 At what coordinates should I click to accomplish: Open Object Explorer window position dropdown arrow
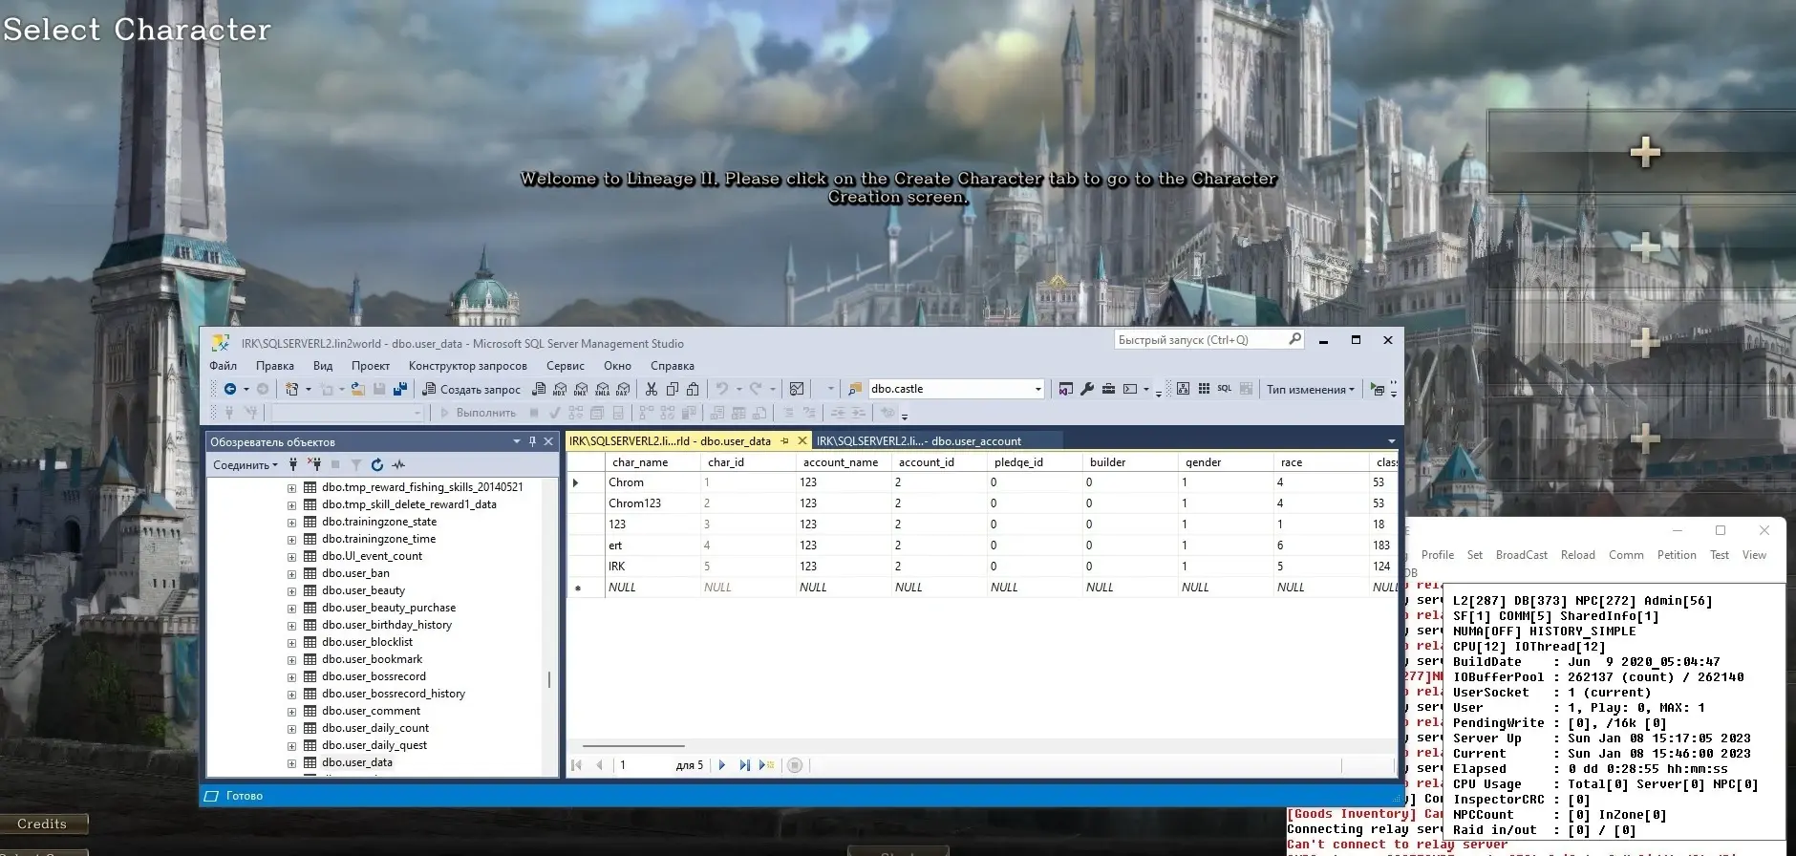pyautogui.click(x=517, y=441)
